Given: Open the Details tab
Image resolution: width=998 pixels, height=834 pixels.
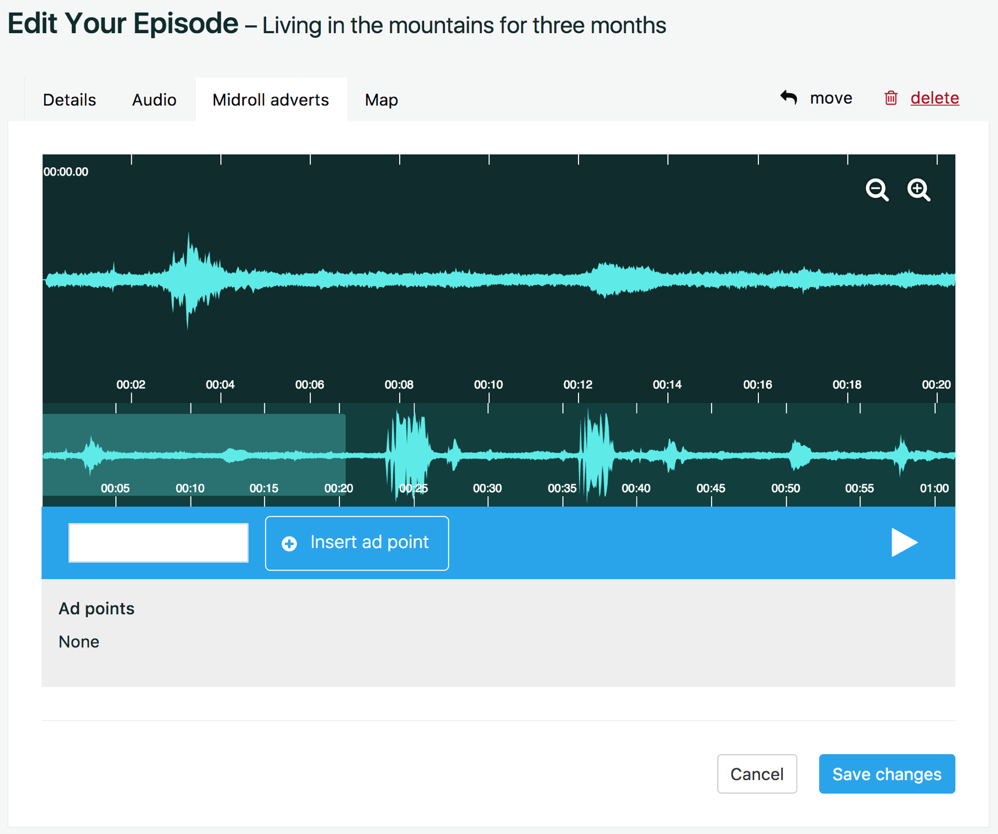Looking at the screenshot, I should click(x=70, y=100).
